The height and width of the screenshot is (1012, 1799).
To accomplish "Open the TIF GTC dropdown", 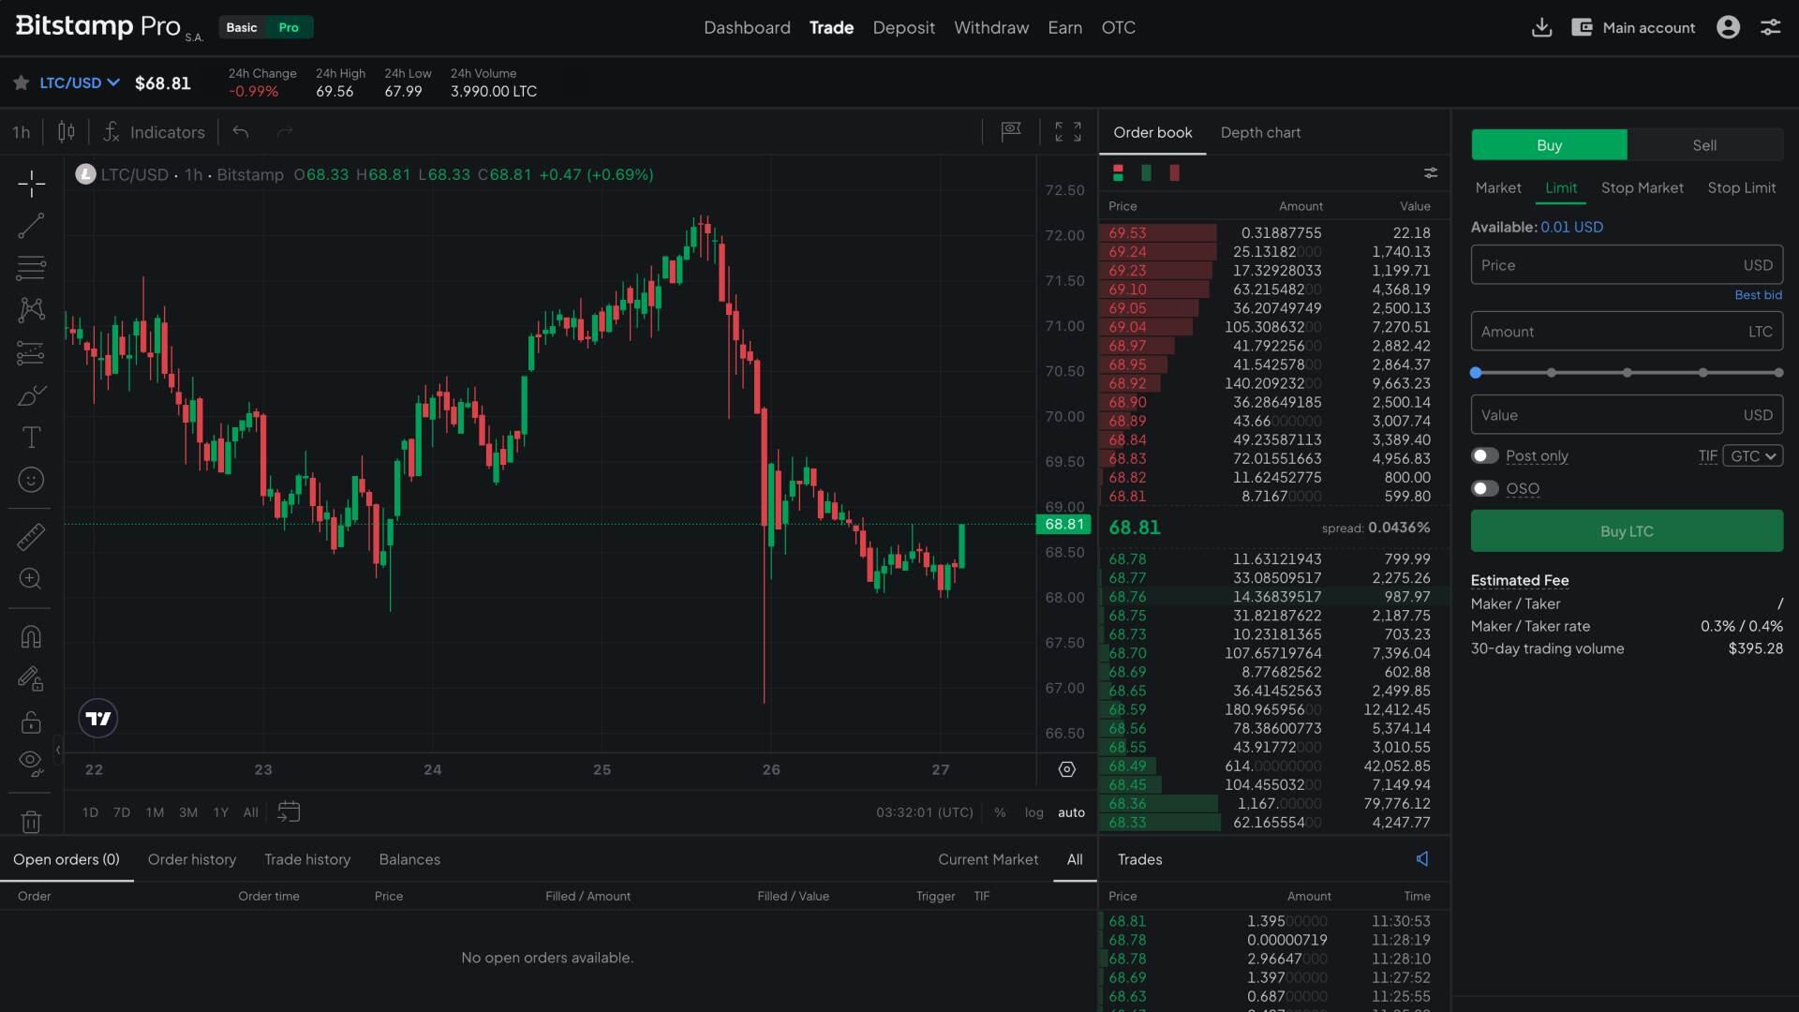I will pyautogui.click(x=1752, y=456).
